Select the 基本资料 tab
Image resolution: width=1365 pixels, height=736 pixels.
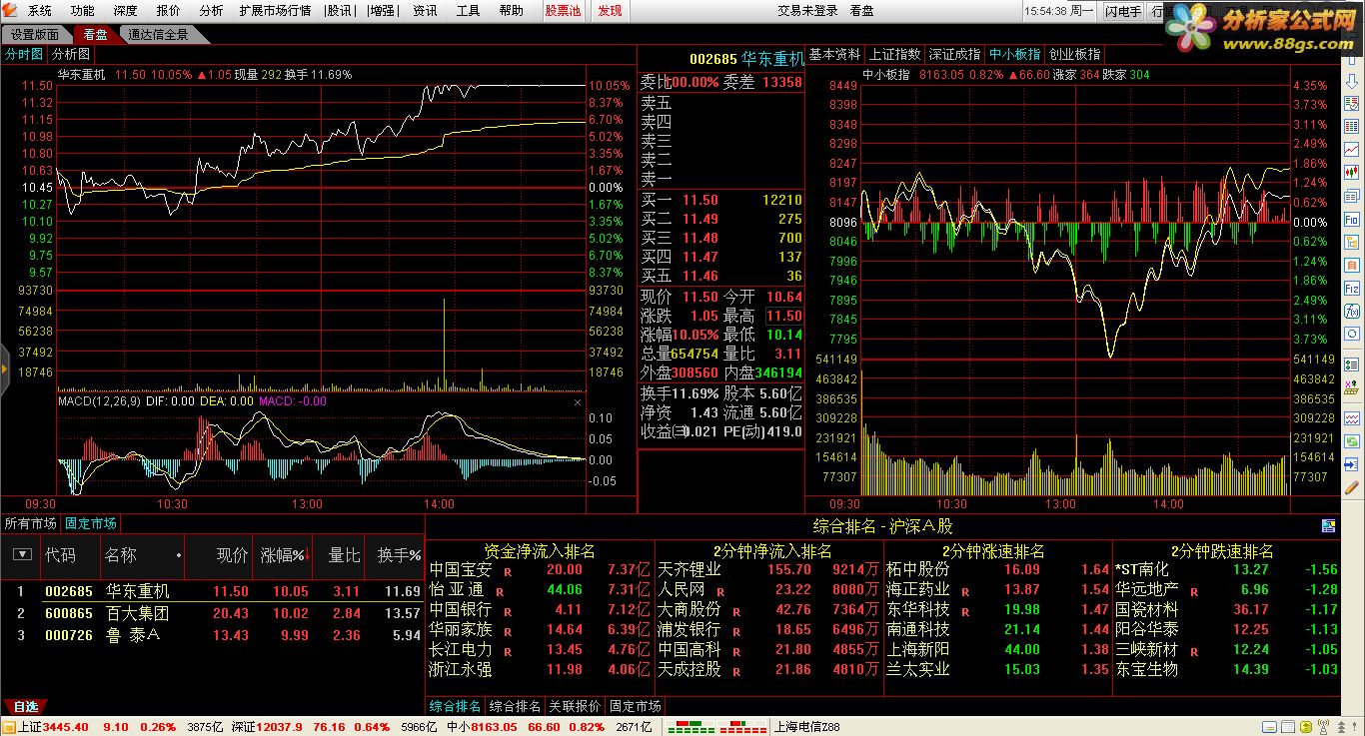point(834,54)
